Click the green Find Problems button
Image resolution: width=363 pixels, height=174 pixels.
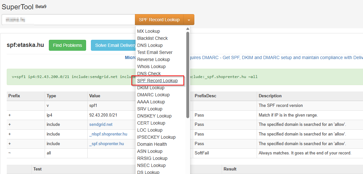click(67, 45)
